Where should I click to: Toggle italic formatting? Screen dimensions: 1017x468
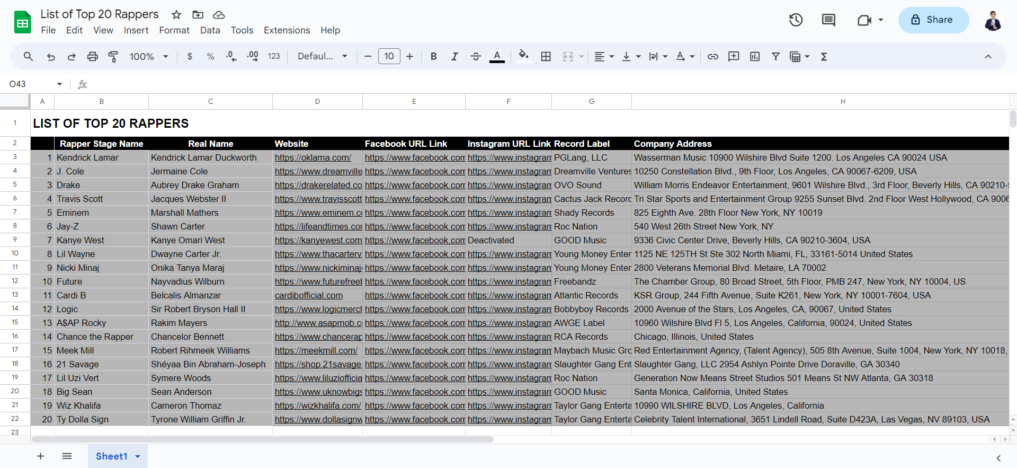(454, 57)
